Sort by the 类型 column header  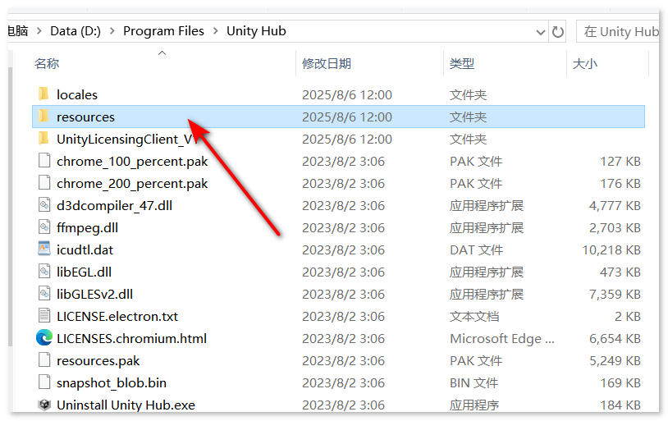click(x=462, y=64)
